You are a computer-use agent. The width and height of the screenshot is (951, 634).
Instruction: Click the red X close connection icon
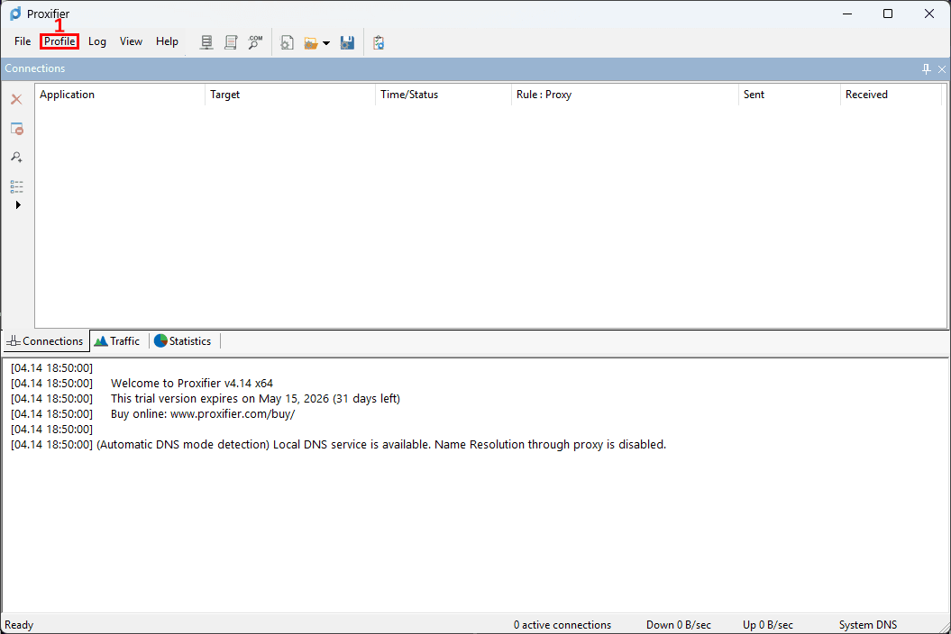(16, 99)
